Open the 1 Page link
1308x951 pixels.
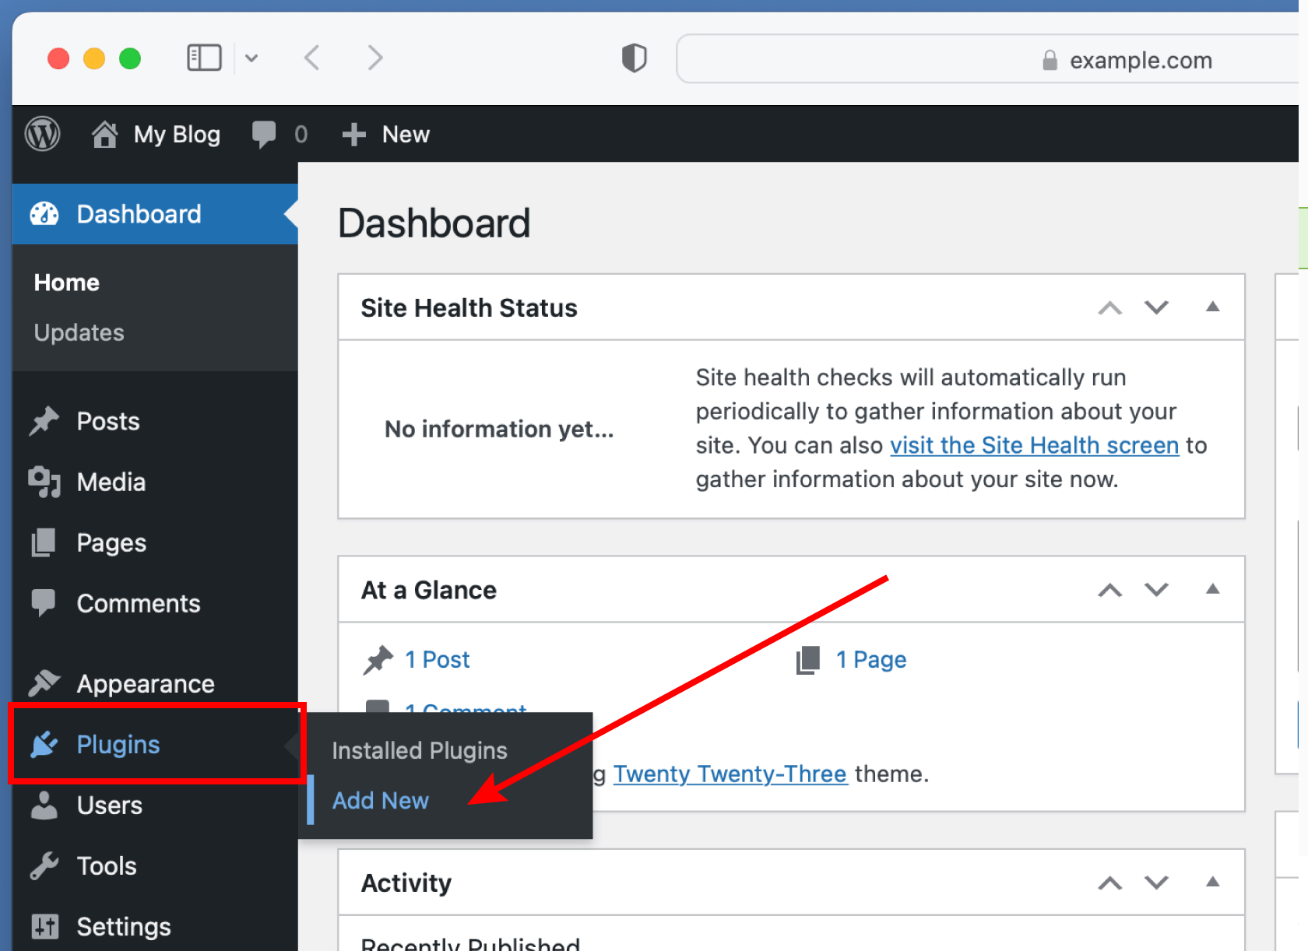871,659
